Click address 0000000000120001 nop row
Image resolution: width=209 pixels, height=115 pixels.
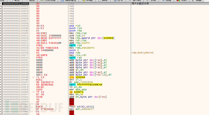pos(15,6)
